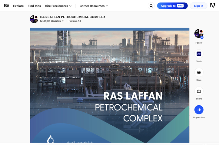Click the Share label in the sidebar
The width and height of the screenshot is (219, 145).
click(199, 99)
